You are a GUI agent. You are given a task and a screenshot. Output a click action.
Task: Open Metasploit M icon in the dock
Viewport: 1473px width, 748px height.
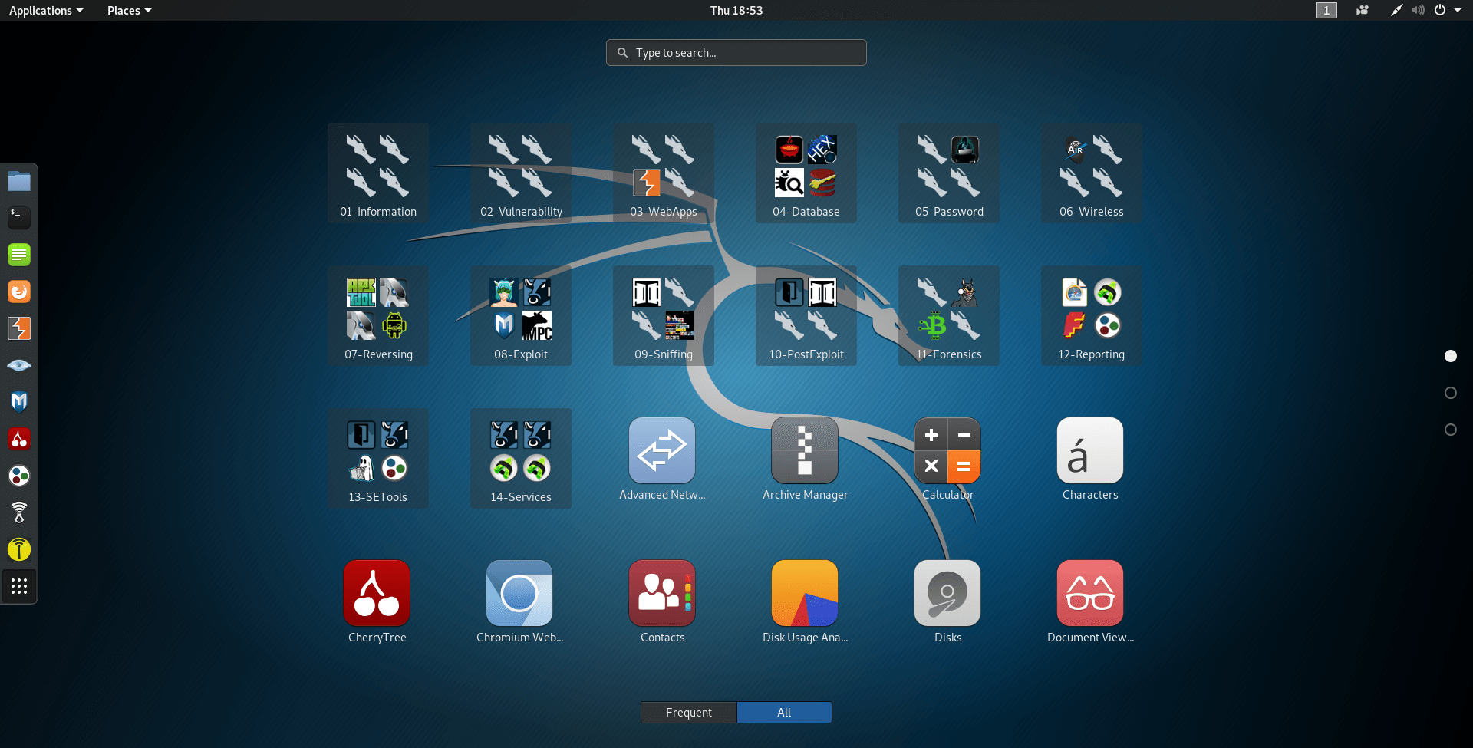[x=19, y=402]
